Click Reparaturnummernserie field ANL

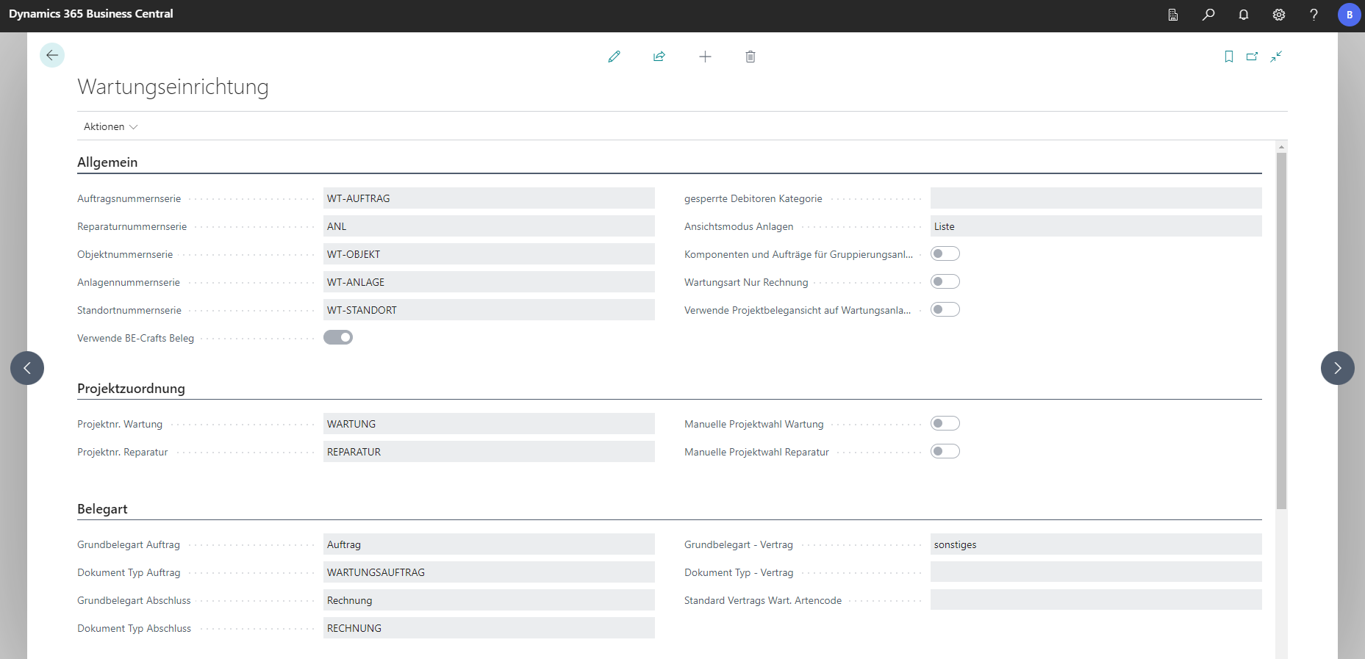click(x=489, y=226)
